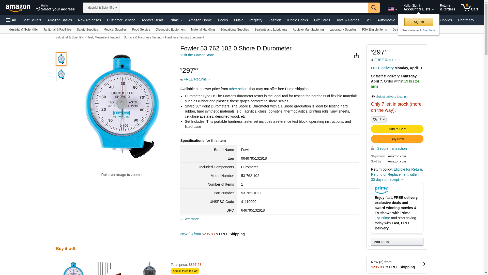Viewport: 488px width, 275px height.
Task: Click the delivery location pin icon
Action: (373, 97)
